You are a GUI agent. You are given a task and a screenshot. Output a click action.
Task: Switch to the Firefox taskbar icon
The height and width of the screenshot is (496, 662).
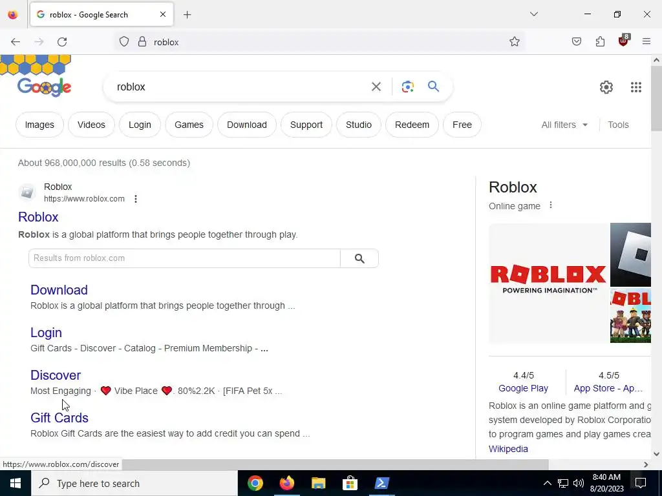tap(286, 483)
